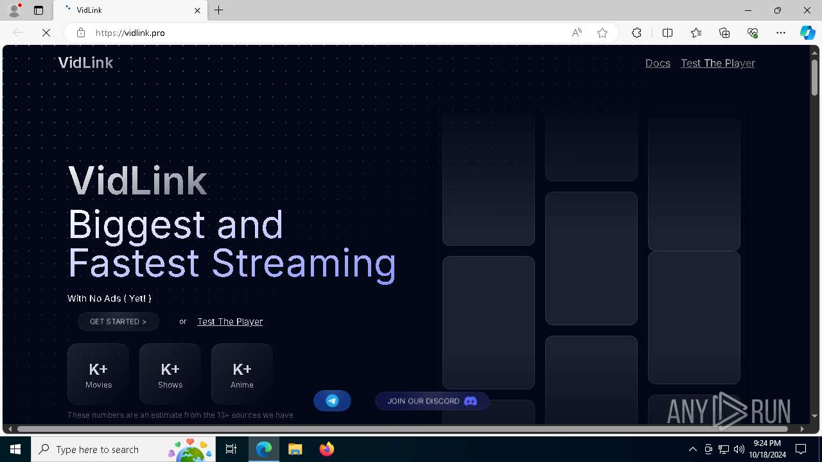Screen dimensions: 822x462
Task: Click the browser back arrow
Action: [x=18, y=33]
